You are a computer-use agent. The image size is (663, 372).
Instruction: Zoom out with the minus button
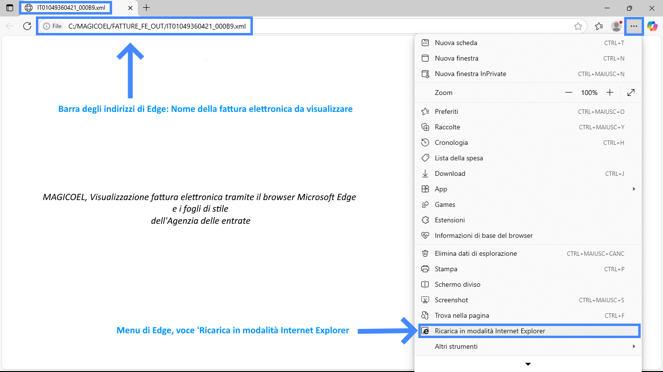tap(569, 93)
